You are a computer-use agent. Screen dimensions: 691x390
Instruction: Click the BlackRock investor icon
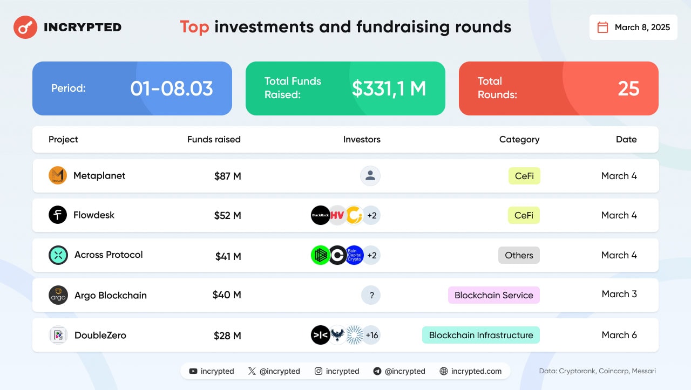321,216
